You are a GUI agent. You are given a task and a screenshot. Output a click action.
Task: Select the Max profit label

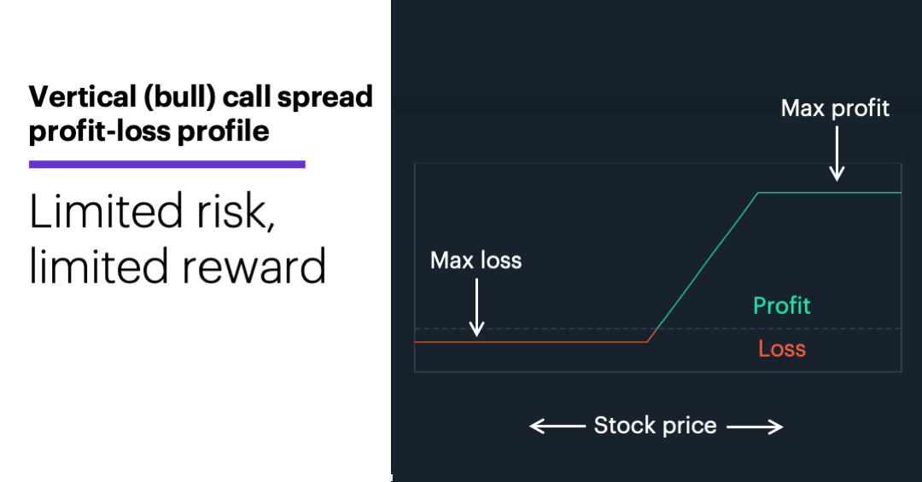tap(835, 108)
